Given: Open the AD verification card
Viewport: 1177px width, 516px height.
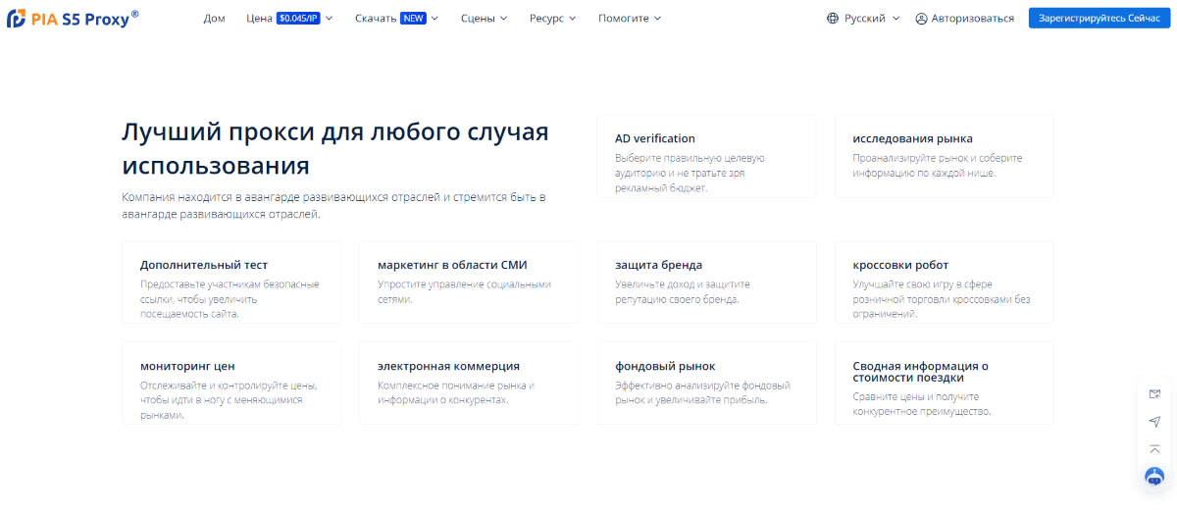Looking at the screenshot, I should point(706,156).
